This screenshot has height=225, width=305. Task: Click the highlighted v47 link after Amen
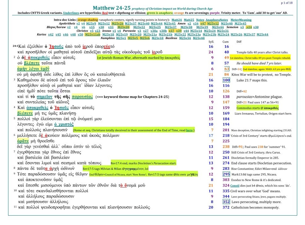point(203,23)
